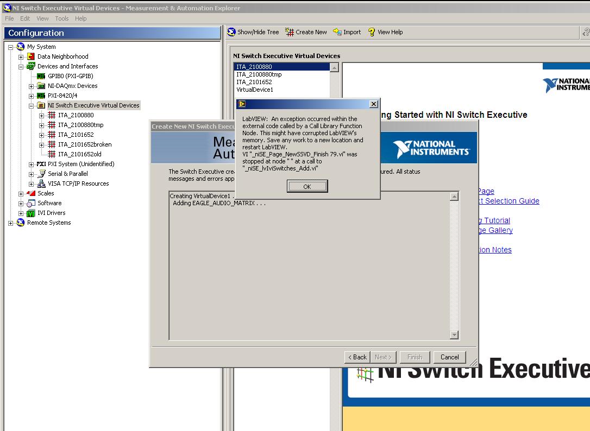Click the PXI System (Unidentified) icon

pos(41,164)
